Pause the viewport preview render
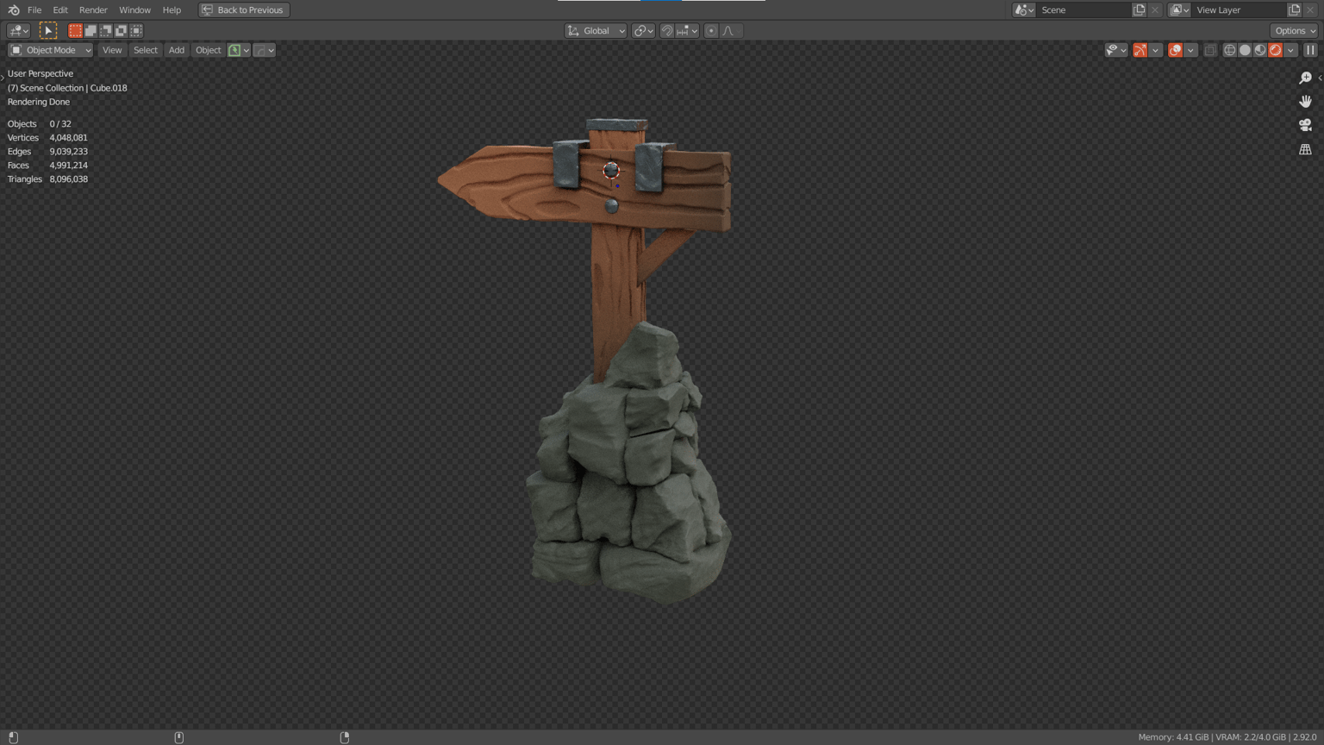Viewport: 1324px width, 745px height. pos(1310,50)
